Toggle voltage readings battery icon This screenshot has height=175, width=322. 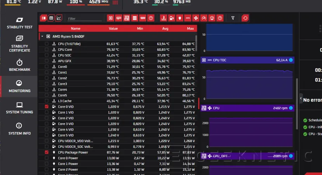pyautogui.click(x=172, y=18)
